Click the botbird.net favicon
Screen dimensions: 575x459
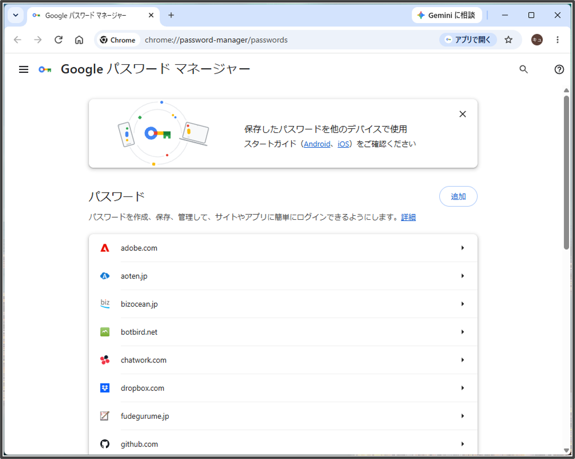pos(105,332)
